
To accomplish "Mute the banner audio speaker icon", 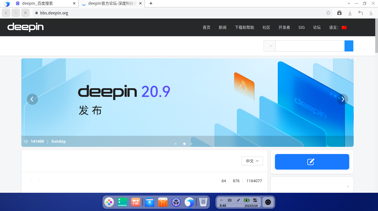I will [26, 141].
